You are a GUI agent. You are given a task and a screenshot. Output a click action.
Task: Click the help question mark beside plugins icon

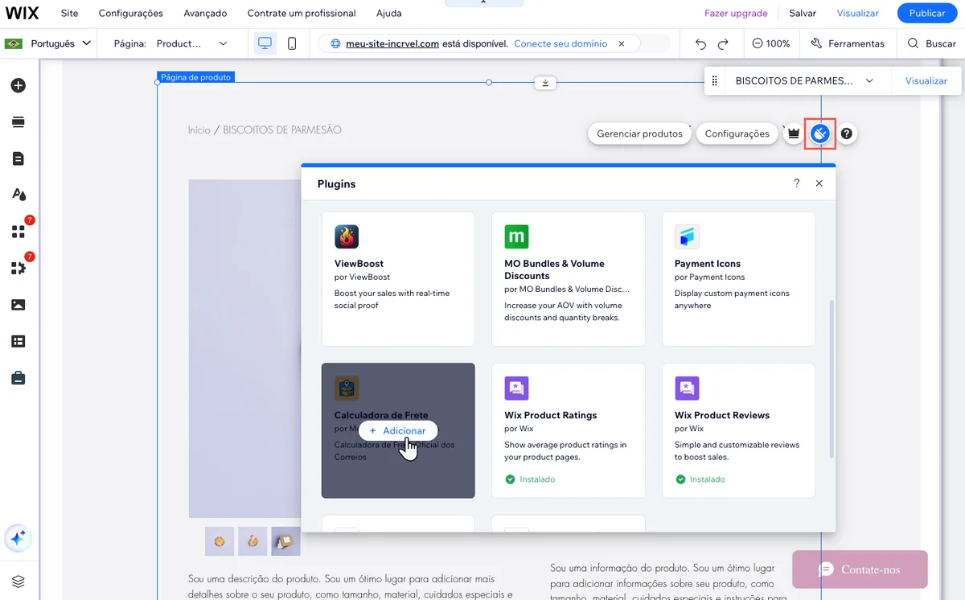pyautogui.click(x=847, y=134)
